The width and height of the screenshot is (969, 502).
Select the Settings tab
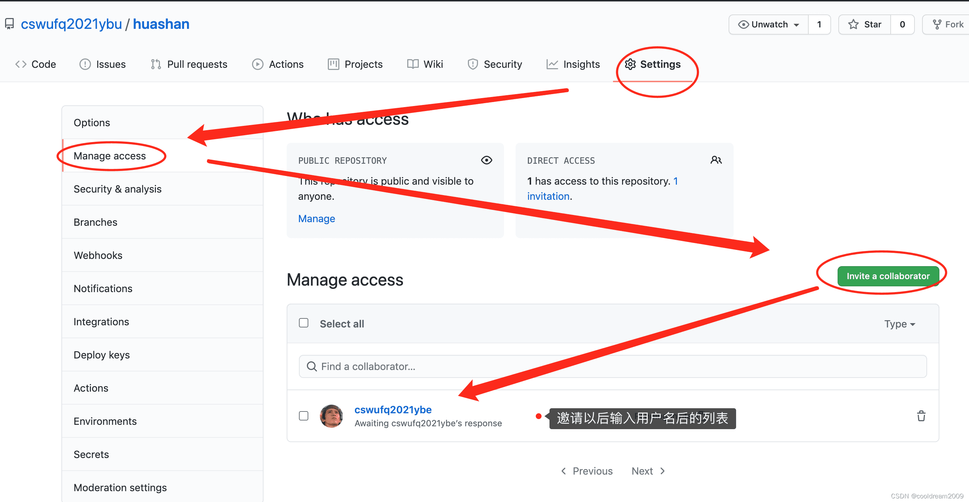(x=653, y=64)
